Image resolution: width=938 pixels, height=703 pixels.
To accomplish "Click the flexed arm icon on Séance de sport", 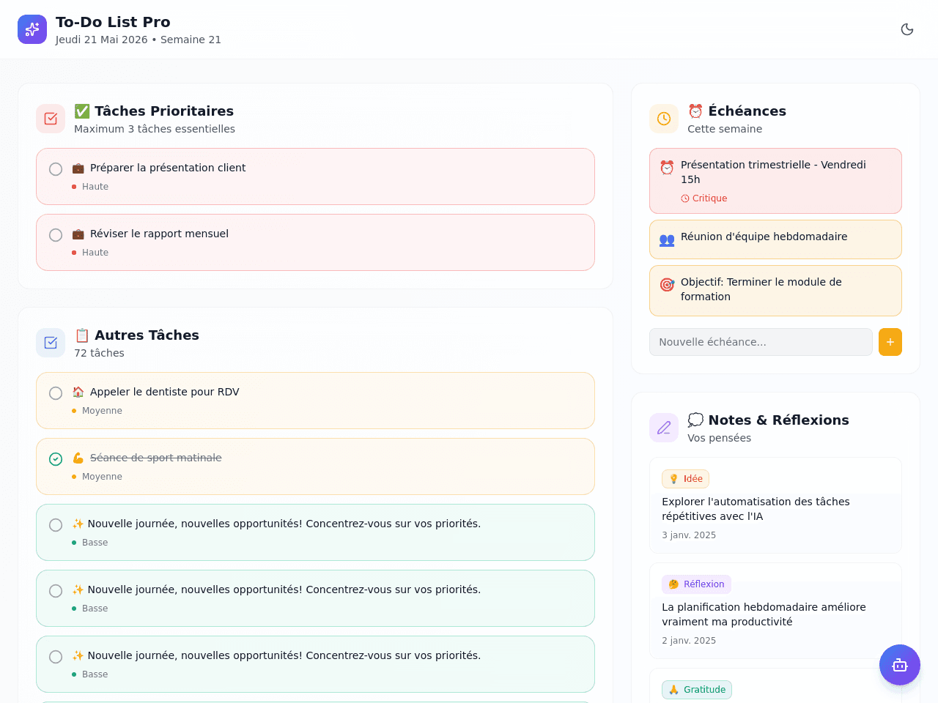I will [78, 458].
